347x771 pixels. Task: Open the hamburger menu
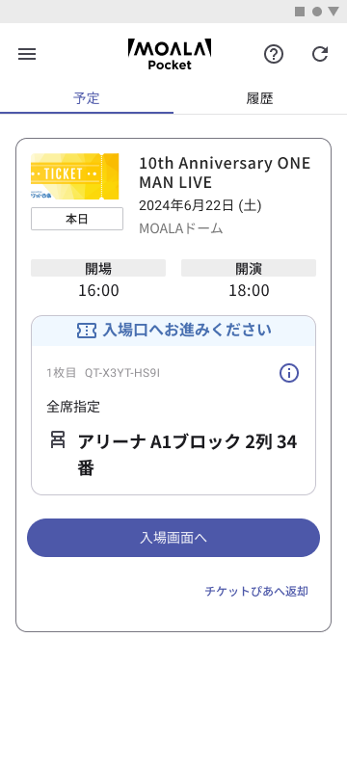pyautogui.click(x=27, y=54)
